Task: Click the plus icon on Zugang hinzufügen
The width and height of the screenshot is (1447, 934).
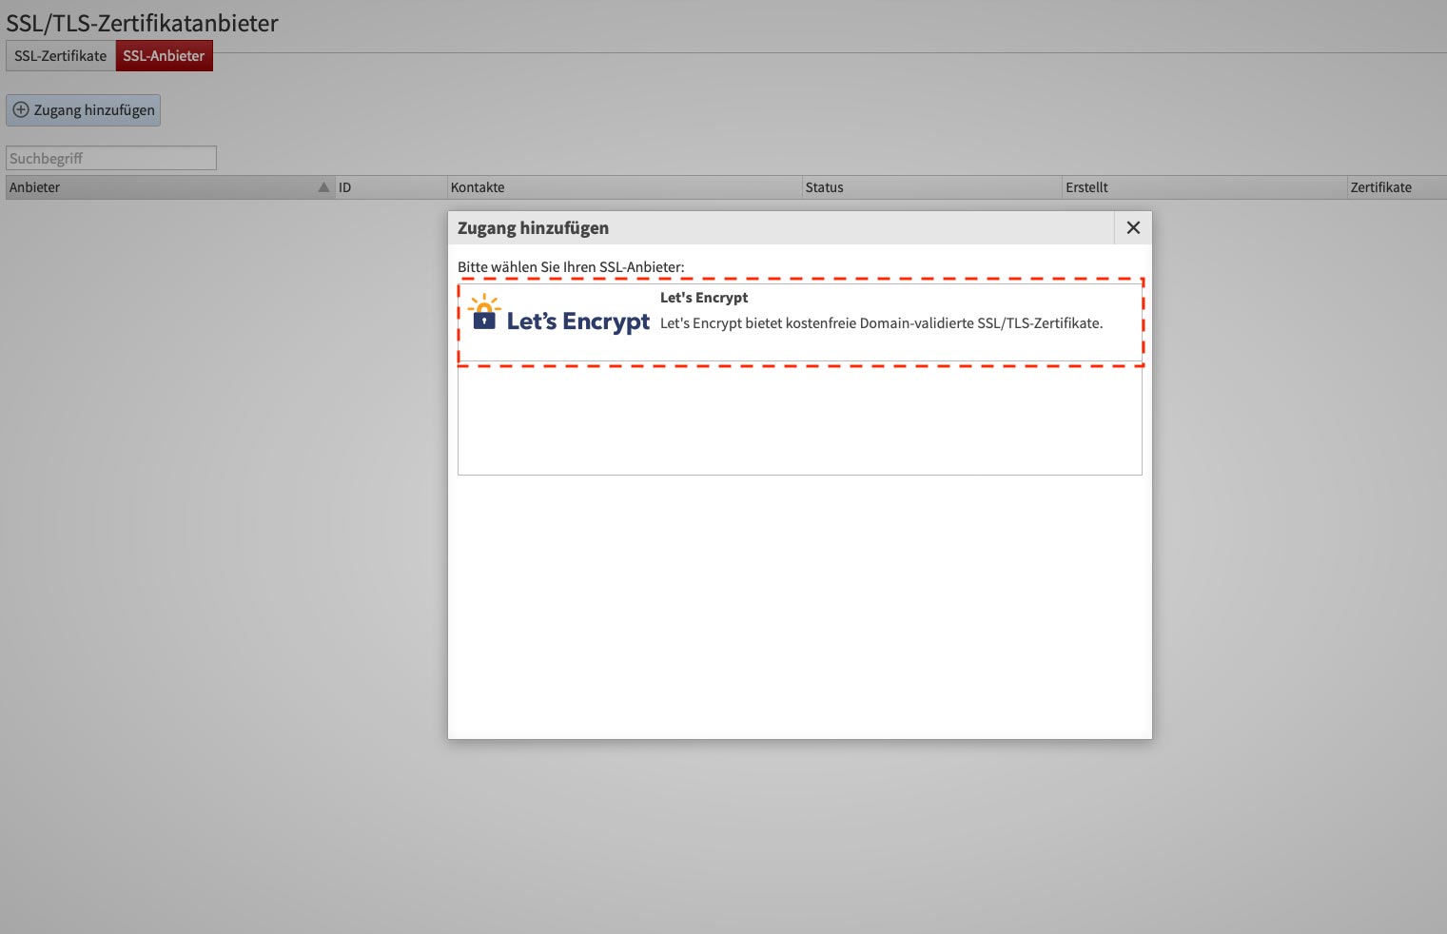Action: point(21,110)
